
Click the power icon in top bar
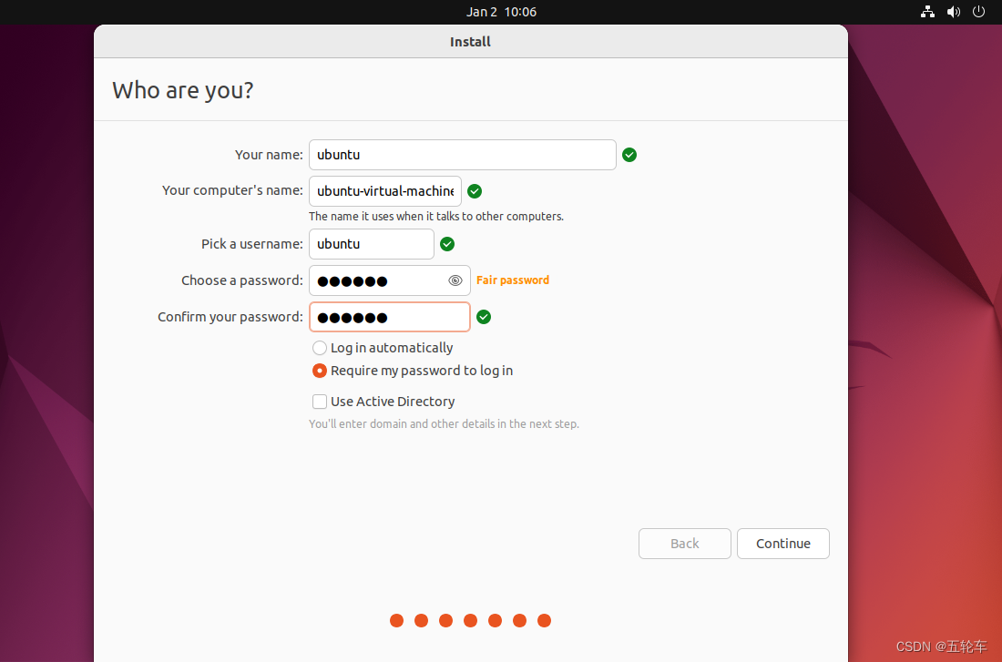coord(978,12)
